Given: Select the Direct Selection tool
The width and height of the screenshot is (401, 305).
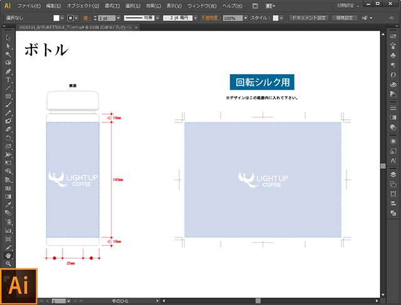Looking at the screenshot, I should tap(8, 46).
